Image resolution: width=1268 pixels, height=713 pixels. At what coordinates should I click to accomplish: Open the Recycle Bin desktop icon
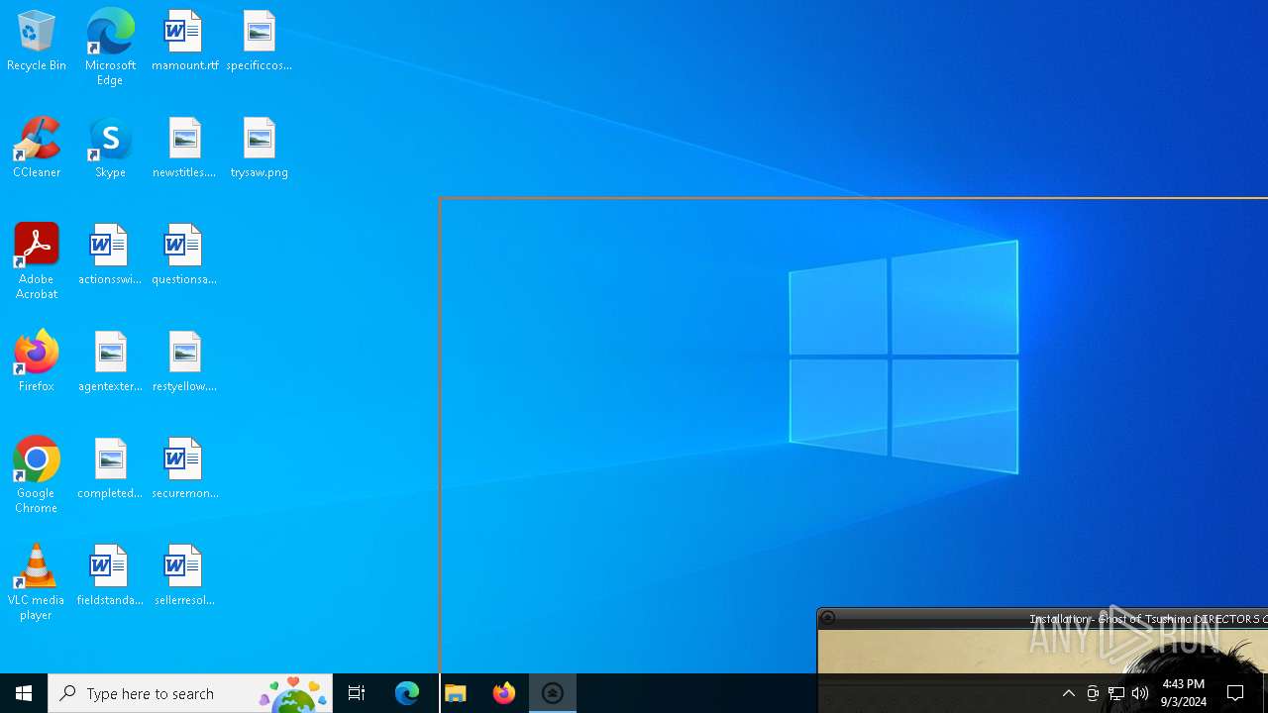[37, 41]
